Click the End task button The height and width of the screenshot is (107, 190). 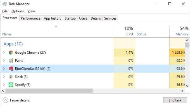(175, 100)
